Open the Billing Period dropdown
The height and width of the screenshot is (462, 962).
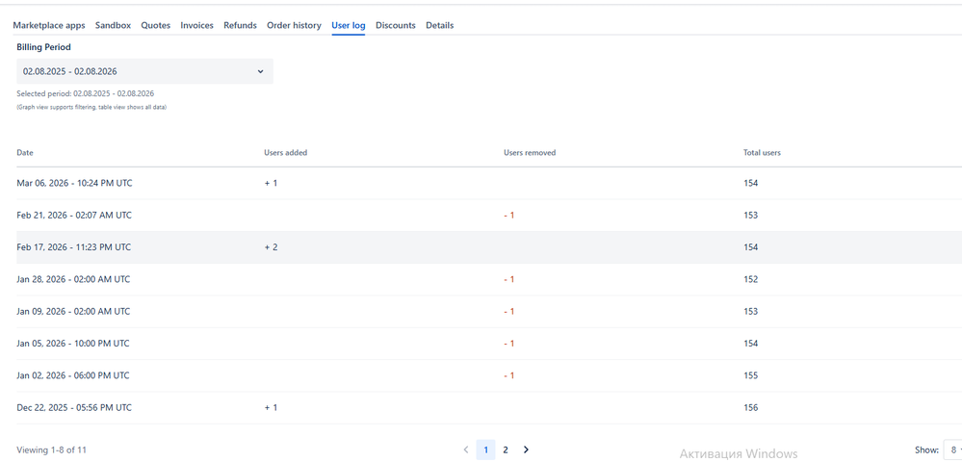coord(144,71)
